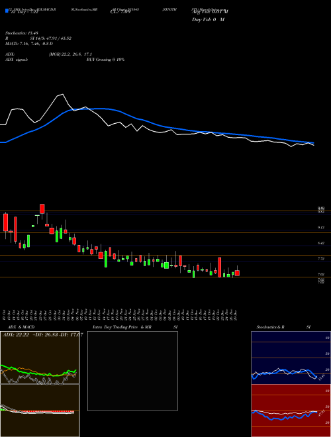The width and height of the screenshot is (331, 437).
Task: Select the 'CL: 7.09' closing price text
Action: [x=120, y=12]
